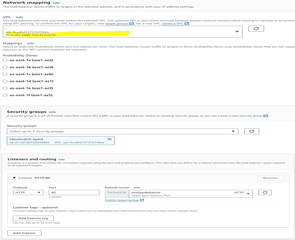
Task: Collapse the Listener HTTP:80 section
Action: pyautogui.click(x=14, y=178)
